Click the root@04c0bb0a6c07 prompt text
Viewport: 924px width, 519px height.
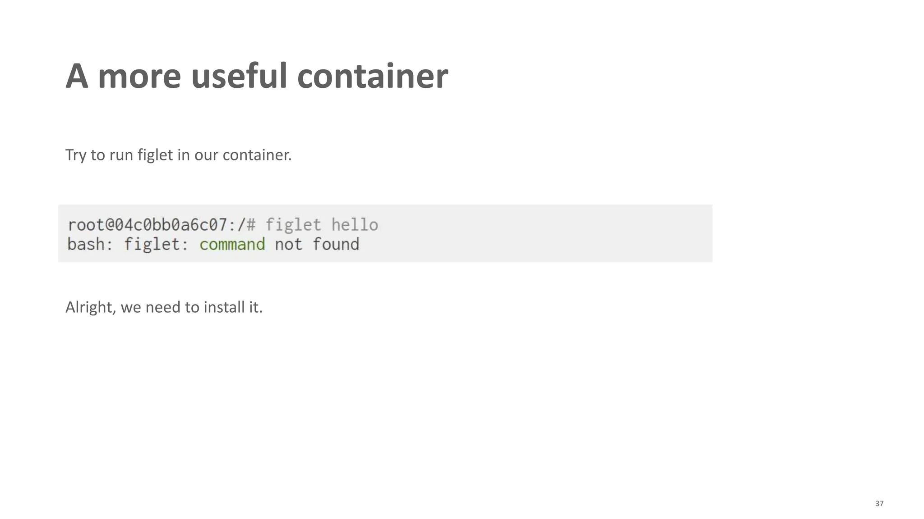click(x=148, y=225)
